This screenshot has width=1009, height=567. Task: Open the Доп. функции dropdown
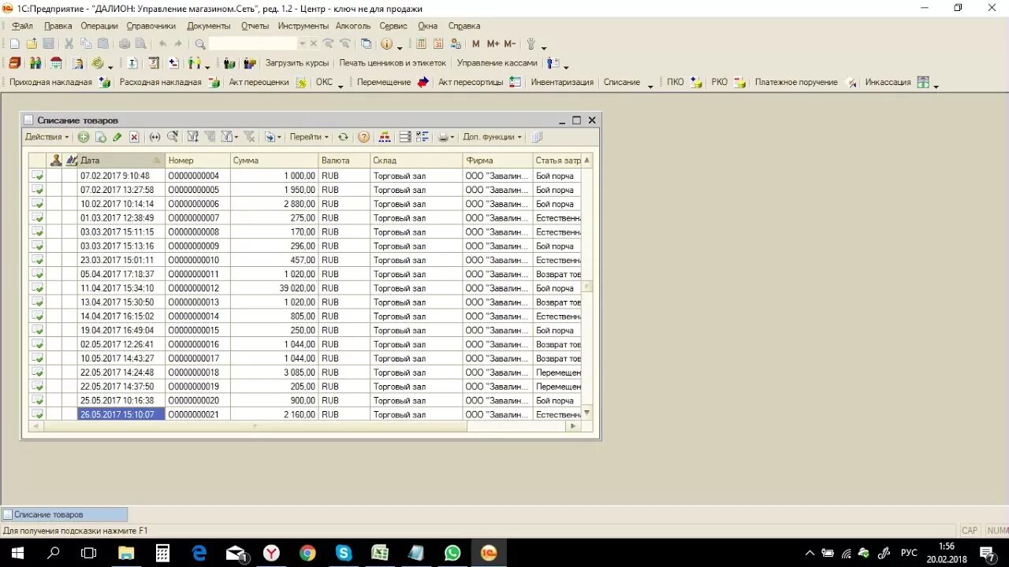492,137
